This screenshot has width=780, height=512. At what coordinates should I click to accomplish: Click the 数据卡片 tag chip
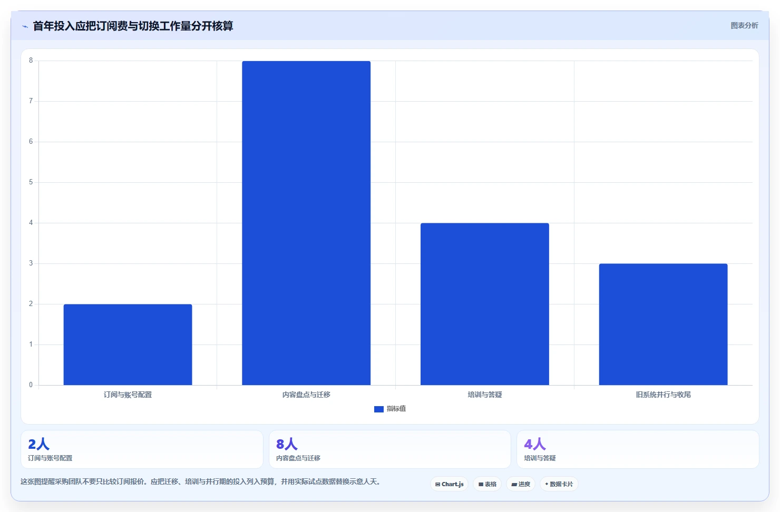coord(559,484)
